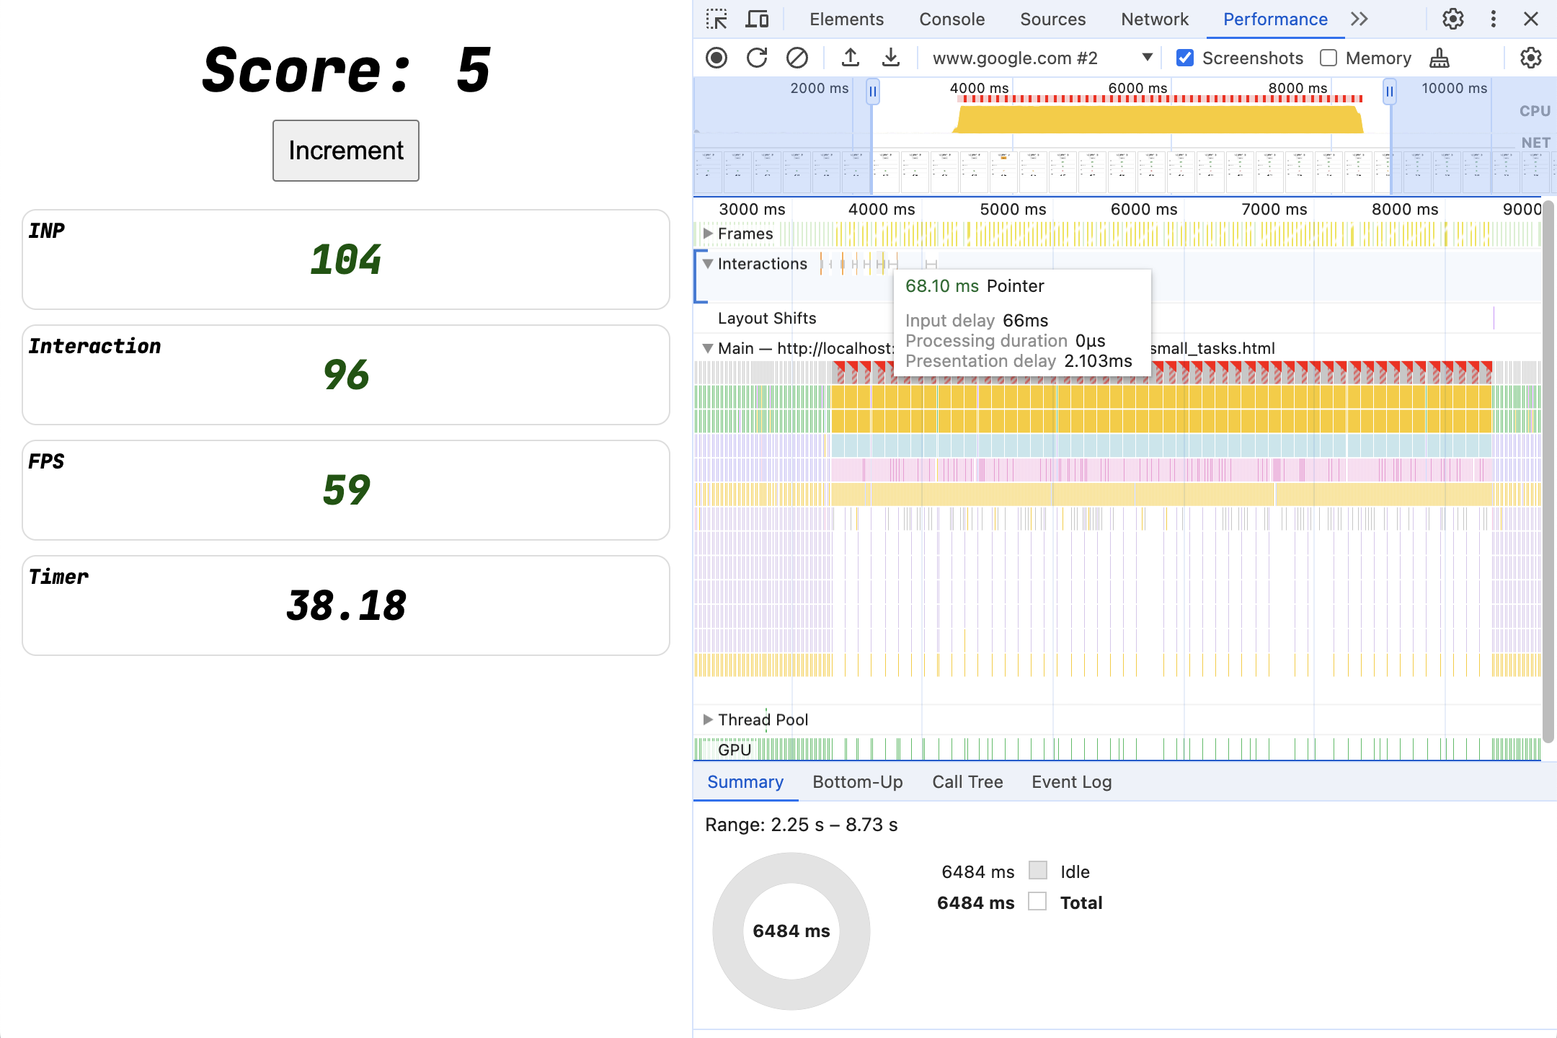The height and width of the screenshot is (1038, 1557).
Task: Click the 68.10ms Pointer interaction marker
Action: [x=883, y=264]
